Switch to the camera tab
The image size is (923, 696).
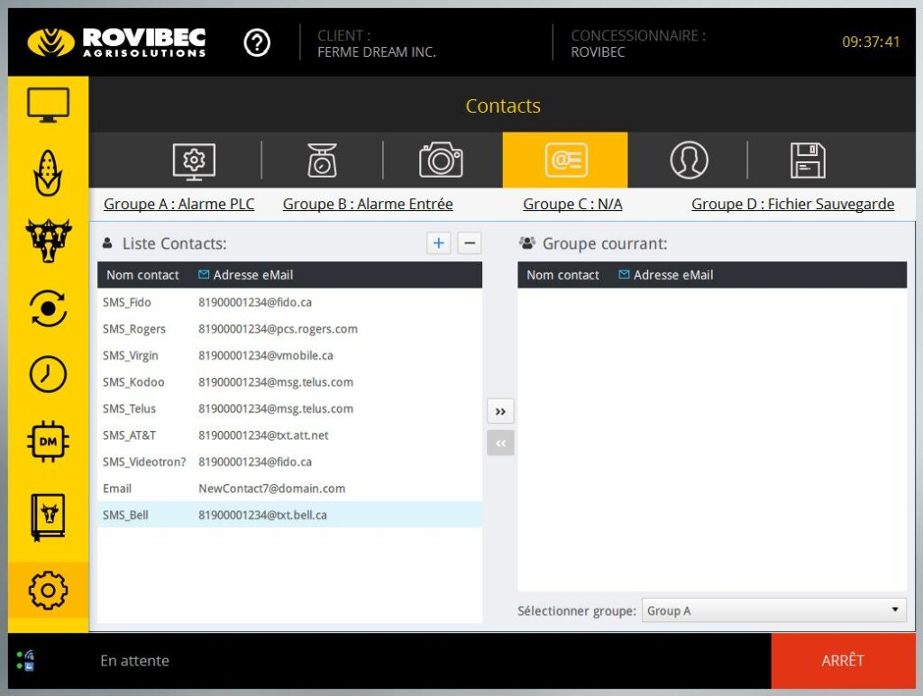click(x=441, y=160)
